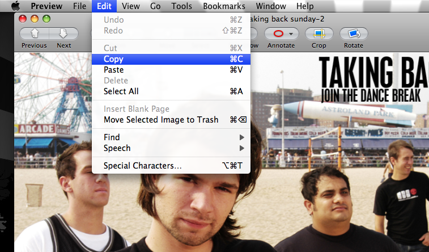
Task: Choose Paste from the Edit menu
Action: click(x=171, y=70)
